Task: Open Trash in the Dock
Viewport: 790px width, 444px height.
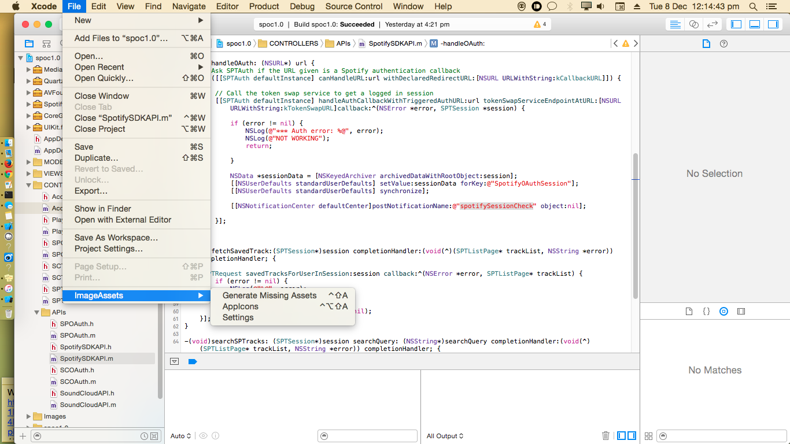Action: 8,313
